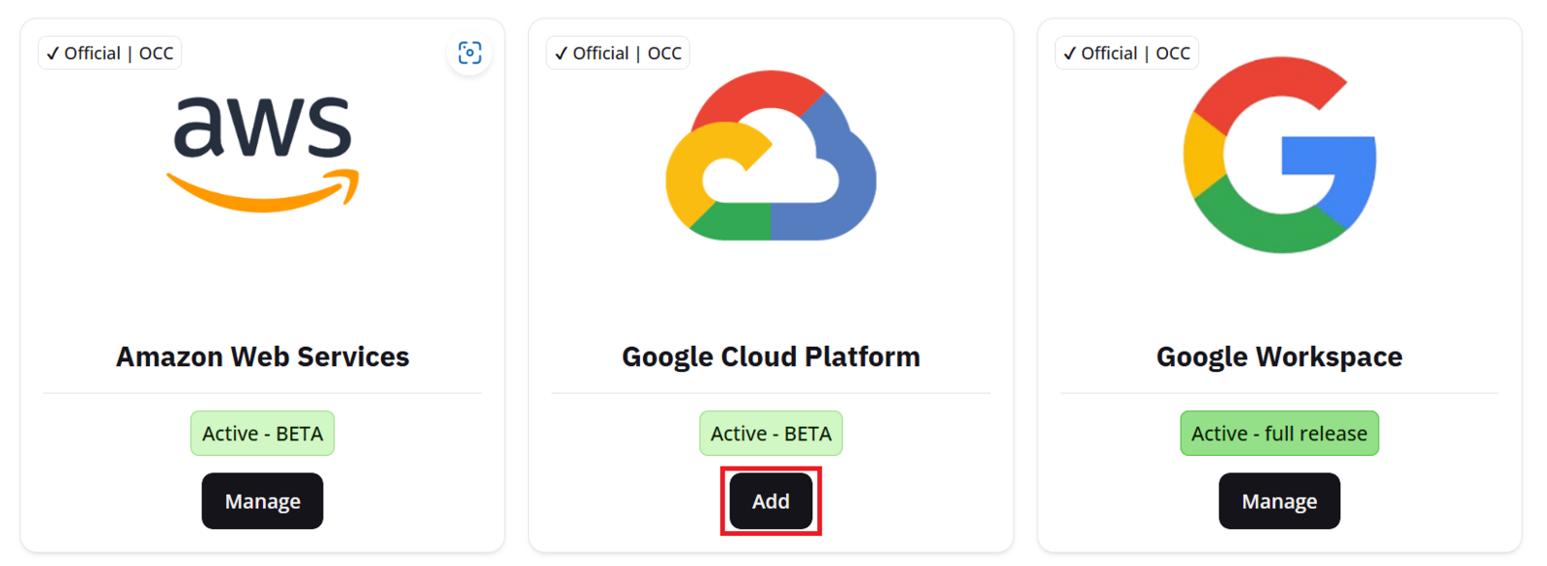This screenshot has width=1547, height=566.
Task: Click the scan icon on AWS card
Action: click(470, 53)
